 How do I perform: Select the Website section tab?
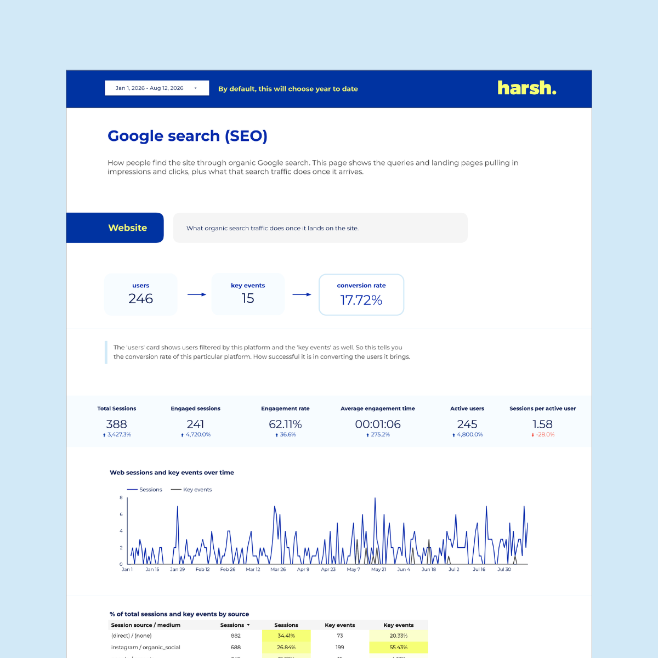click(115, 228)
